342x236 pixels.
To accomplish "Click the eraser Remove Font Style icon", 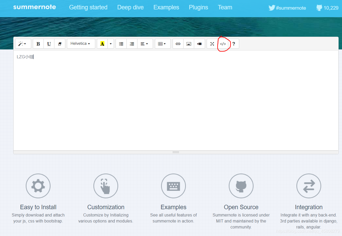I will 60,44.
